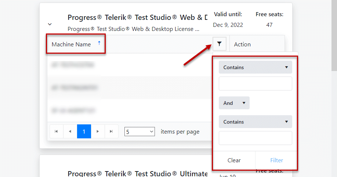Go to the previous page of the grid
This screenshot has height=177, width=337.
pos(70,131)
